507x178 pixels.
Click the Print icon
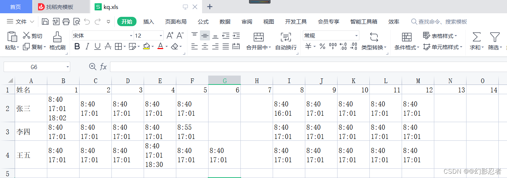coord(66,22)
